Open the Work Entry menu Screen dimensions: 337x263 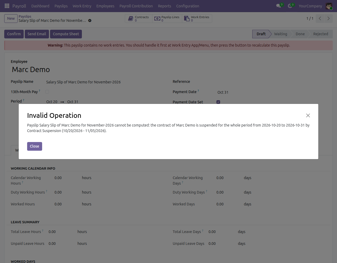click(82, 6)
